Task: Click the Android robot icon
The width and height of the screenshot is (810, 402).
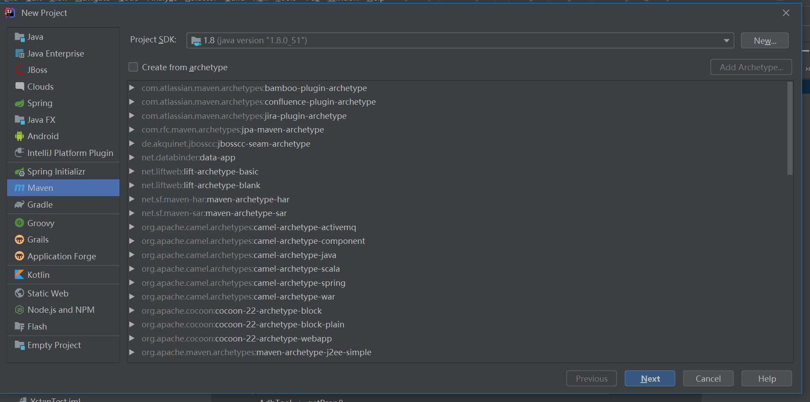Action: click(x=19, y=136)
